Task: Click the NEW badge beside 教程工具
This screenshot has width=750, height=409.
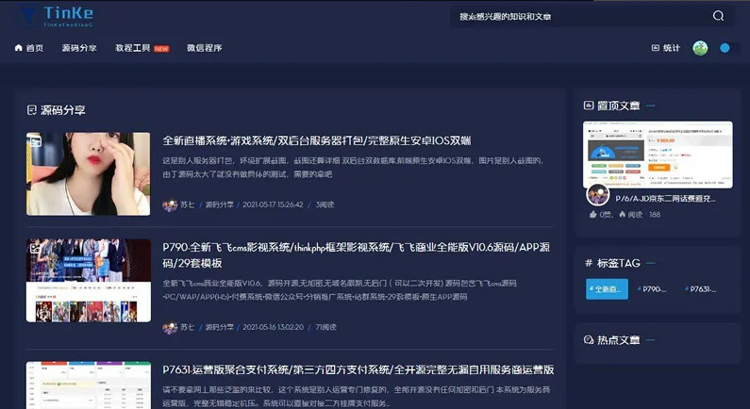Action: pyautogui.click(x=161, y=49)
